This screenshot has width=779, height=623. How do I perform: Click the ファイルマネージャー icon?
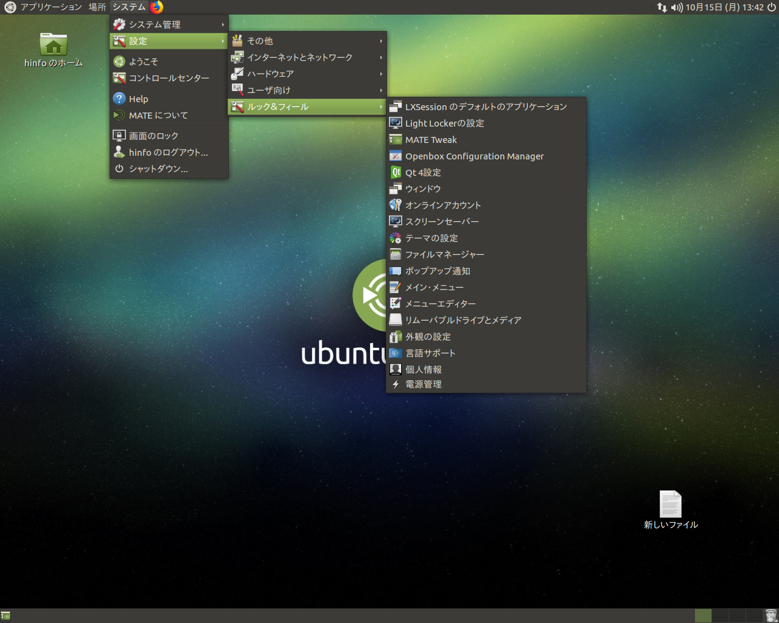[x=396, y=254]
